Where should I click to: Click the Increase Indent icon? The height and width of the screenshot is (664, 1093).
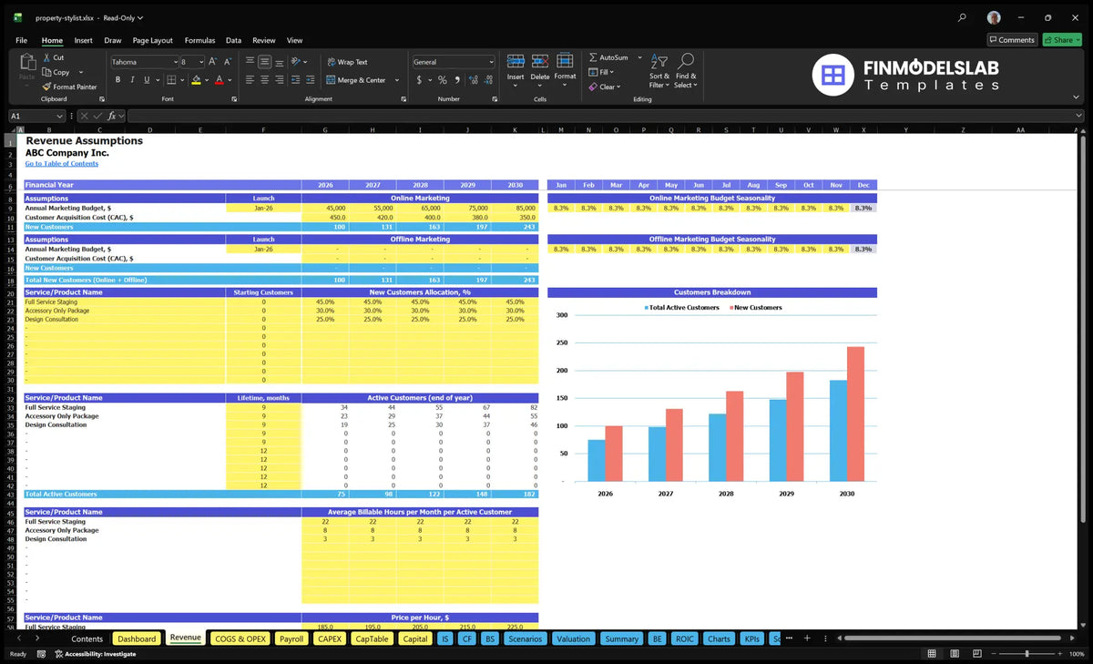coord(311,80)
